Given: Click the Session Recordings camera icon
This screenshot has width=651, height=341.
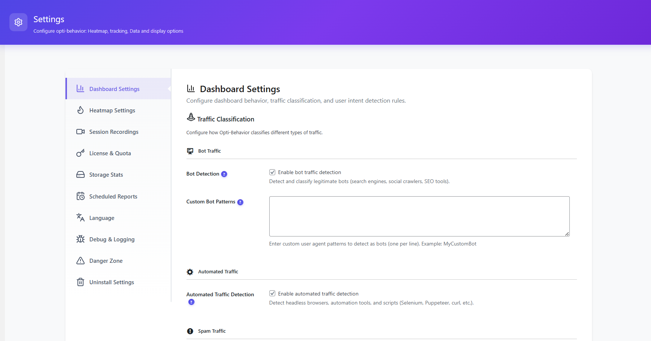Looking at the screenshot, I should pos(80,132).
